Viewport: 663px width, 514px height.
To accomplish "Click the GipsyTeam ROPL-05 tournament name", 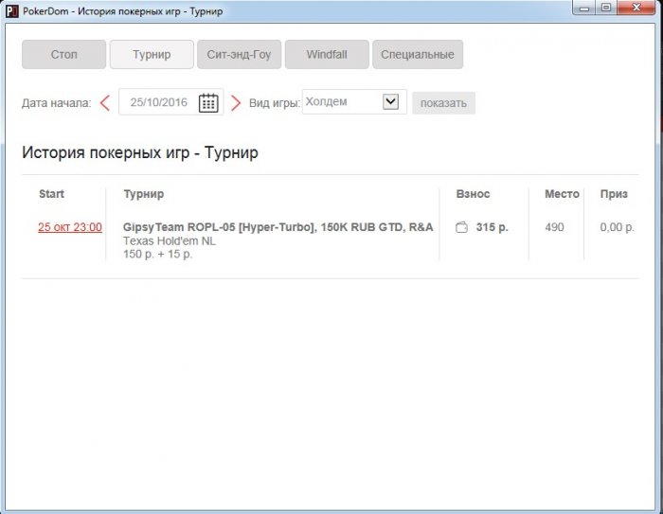I will [x=278, y=227].
